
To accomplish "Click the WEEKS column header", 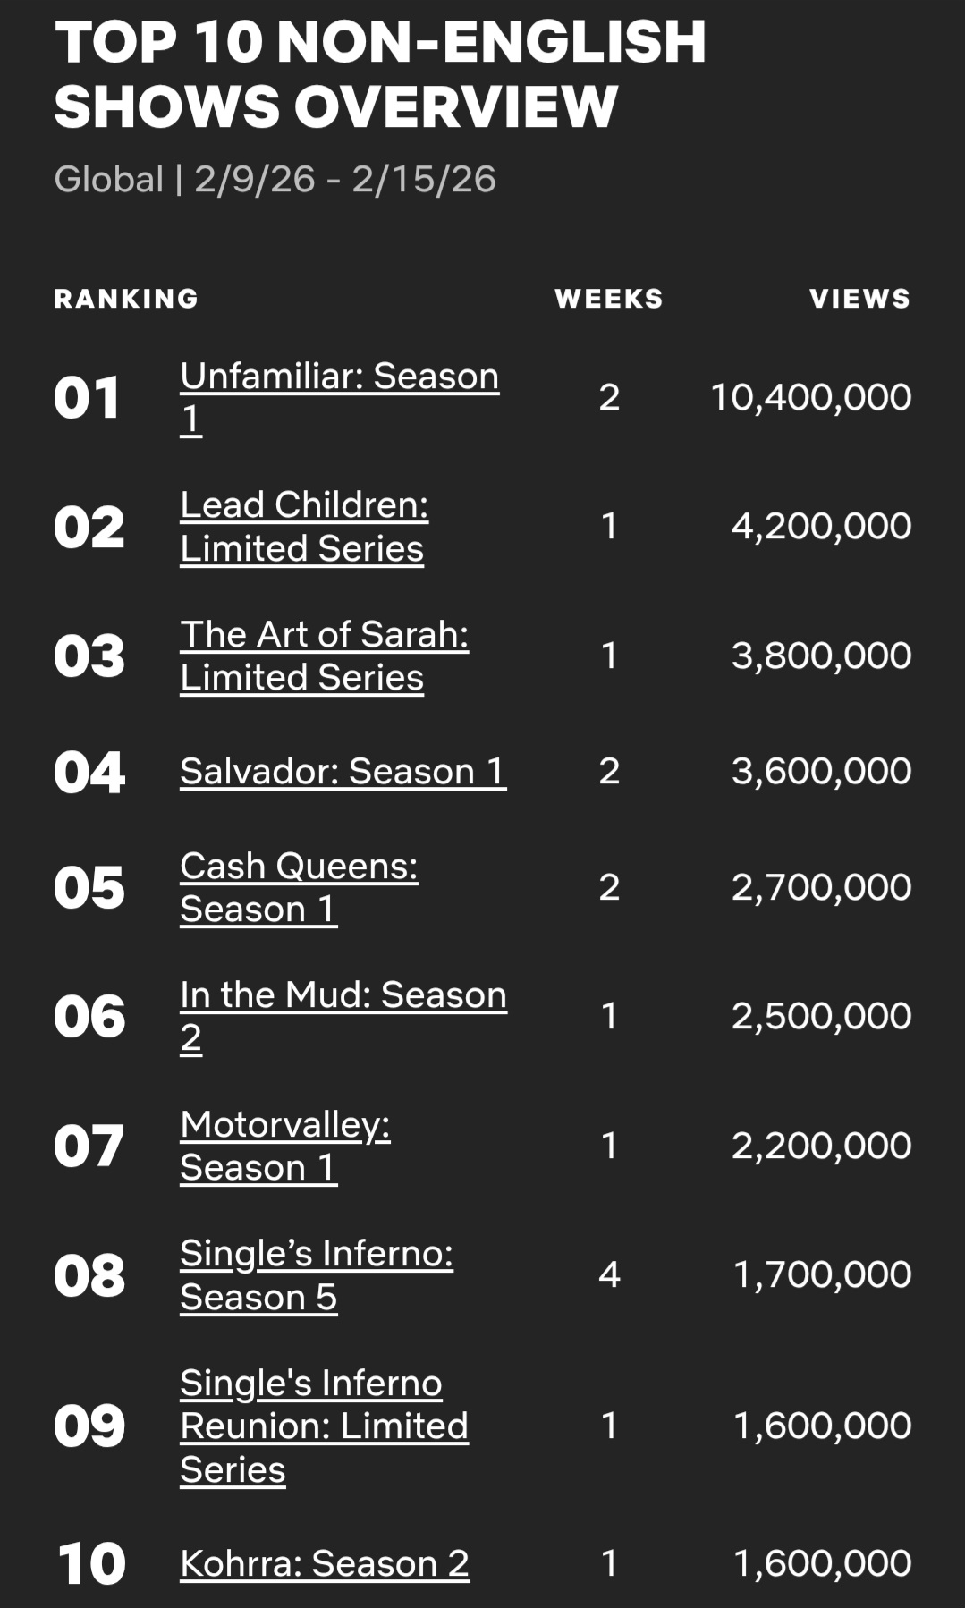I will 609,299.
